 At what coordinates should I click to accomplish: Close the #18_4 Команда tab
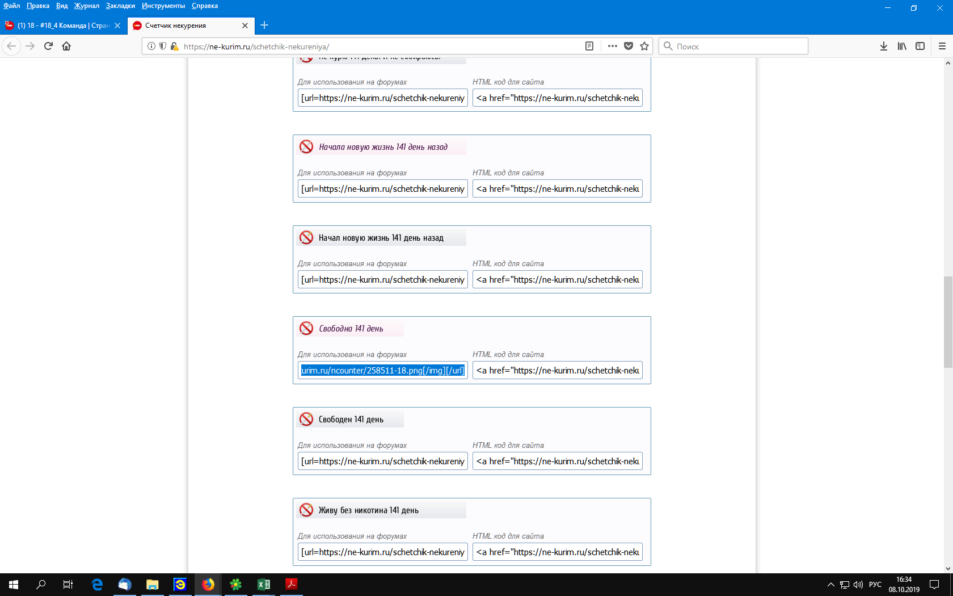[x=117, y=26]
